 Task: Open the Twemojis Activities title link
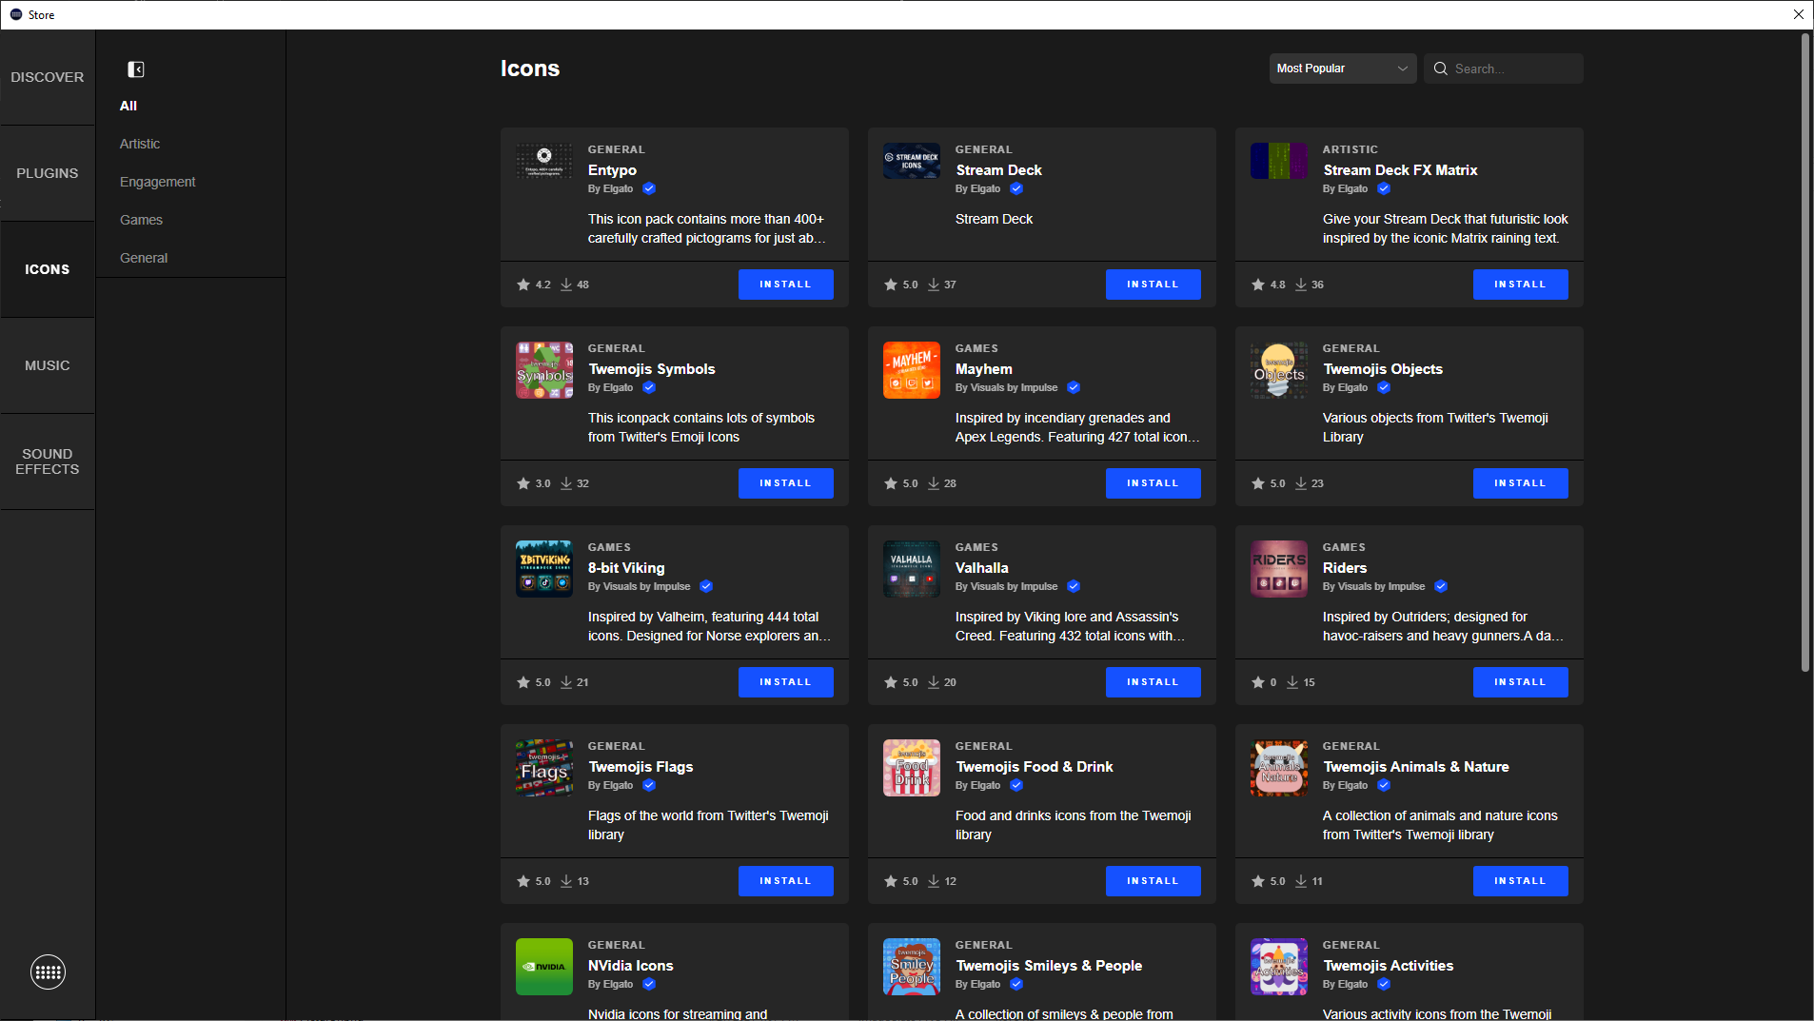click(x=1389, y=966)
